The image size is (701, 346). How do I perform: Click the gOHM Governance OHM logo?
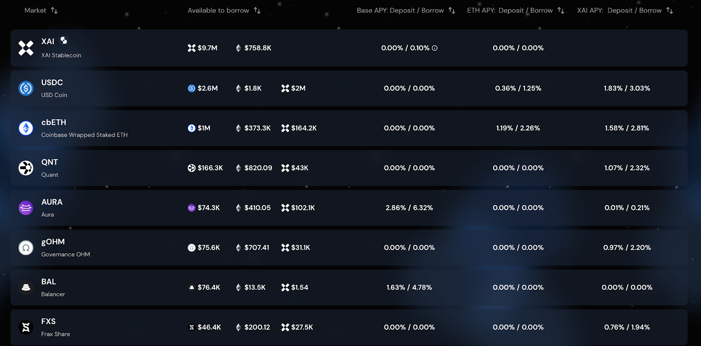(x=26, y=247)
